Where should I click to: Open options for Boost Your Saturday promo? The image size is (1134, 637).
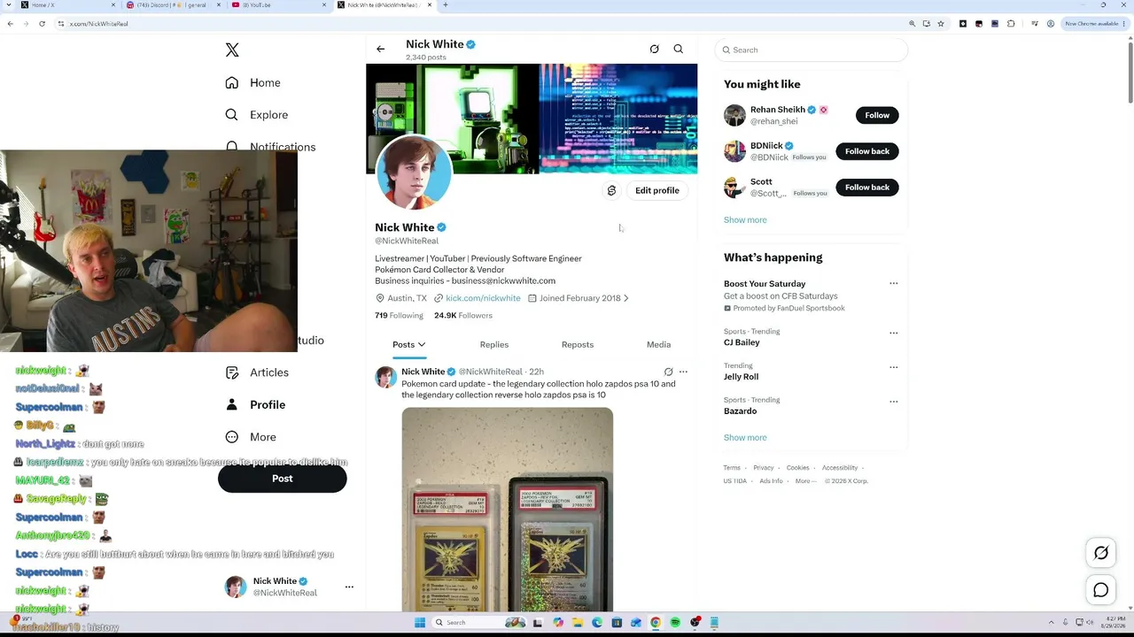click(x=893, y=284)
